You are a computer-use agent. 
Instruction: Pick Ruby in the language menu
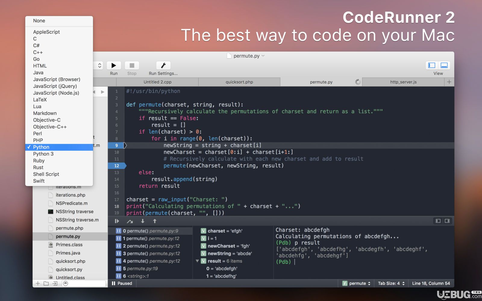(x=59, y=161)
